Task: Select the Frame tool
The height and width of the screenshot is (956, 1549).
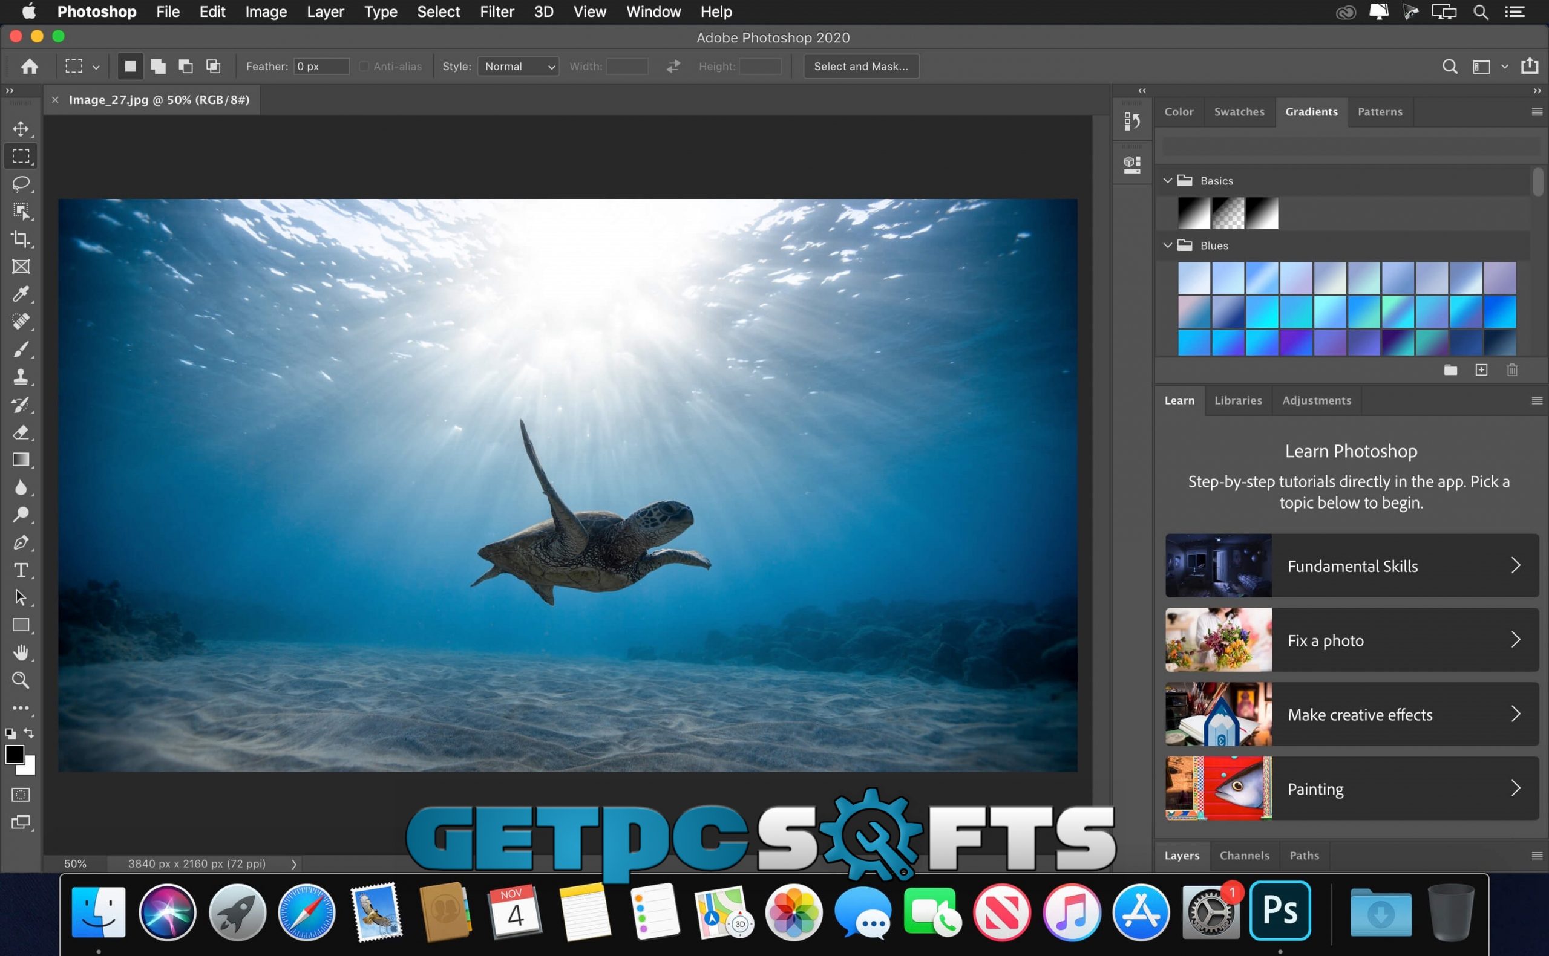Action: click(x=21, y=266)
